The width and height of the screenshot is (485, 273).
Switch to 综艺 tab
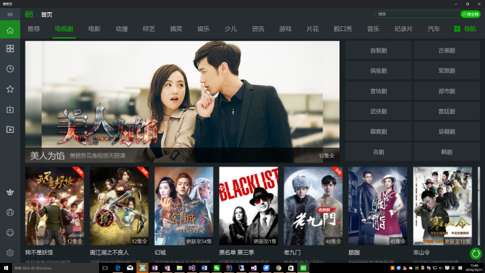point(149,29)
